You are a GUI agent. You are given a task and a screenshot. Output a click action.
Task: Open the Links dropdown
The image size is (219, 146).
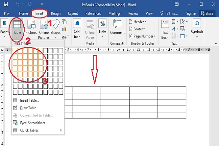pyautogui.click(x=102, y=29)
